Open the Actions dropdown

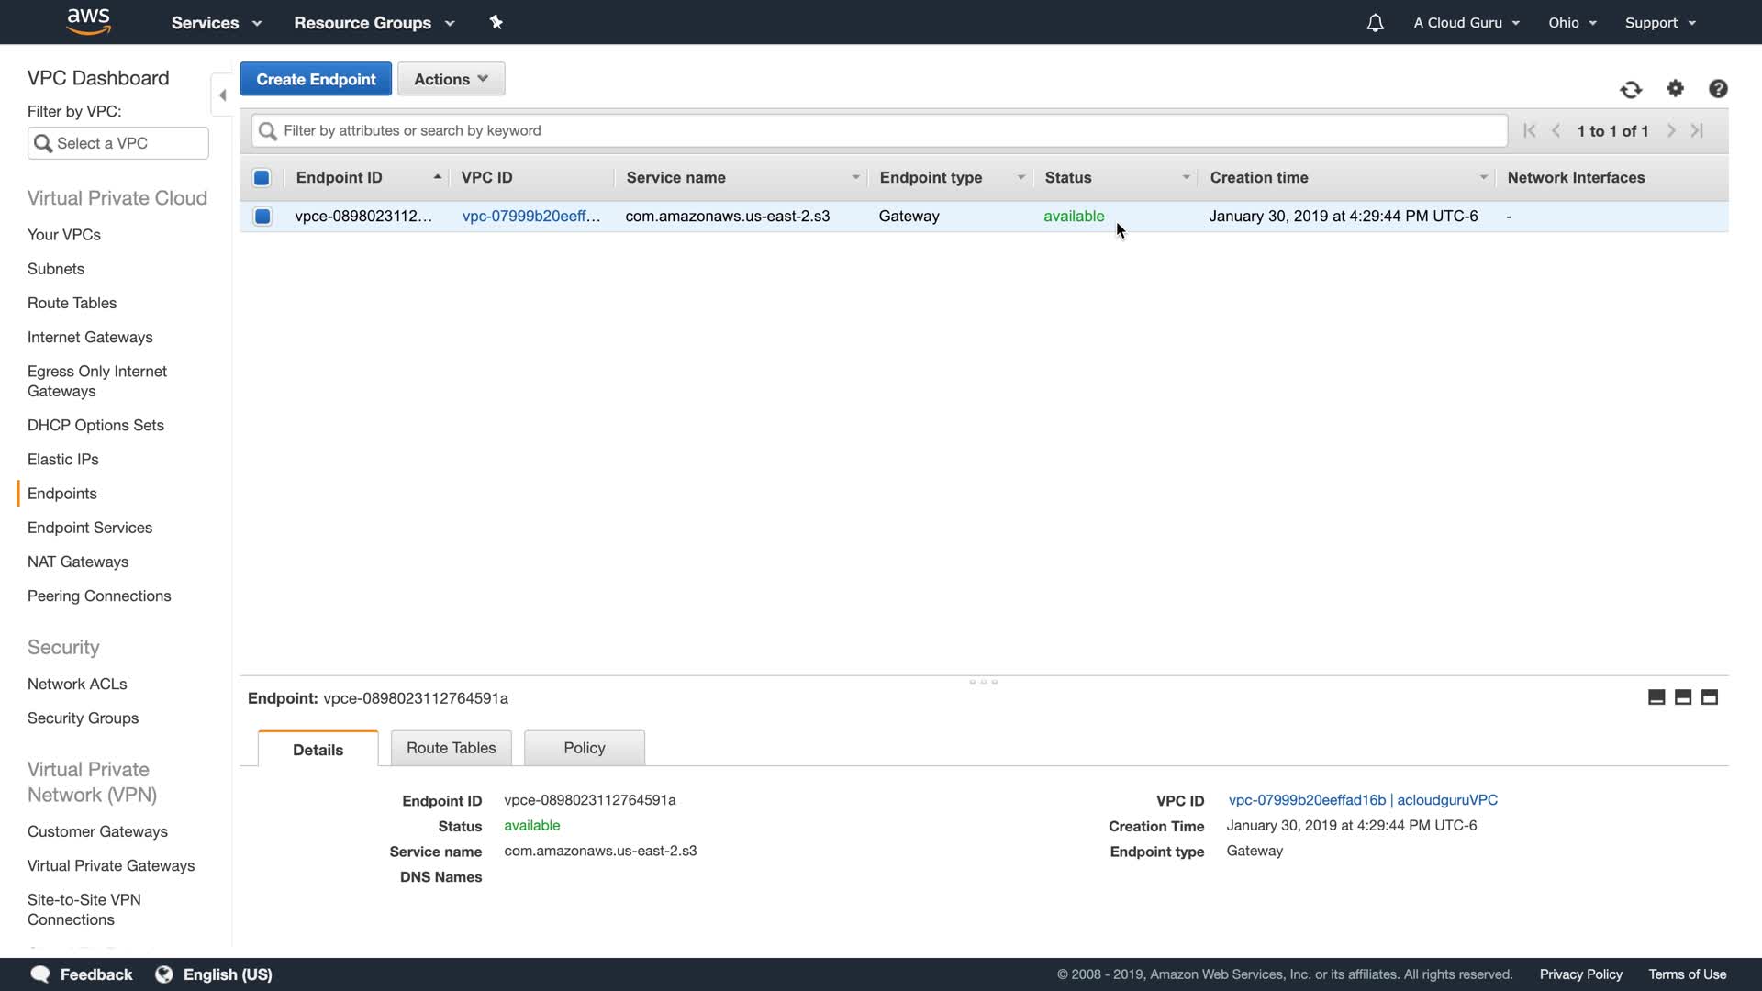click(x=451, y=79)
